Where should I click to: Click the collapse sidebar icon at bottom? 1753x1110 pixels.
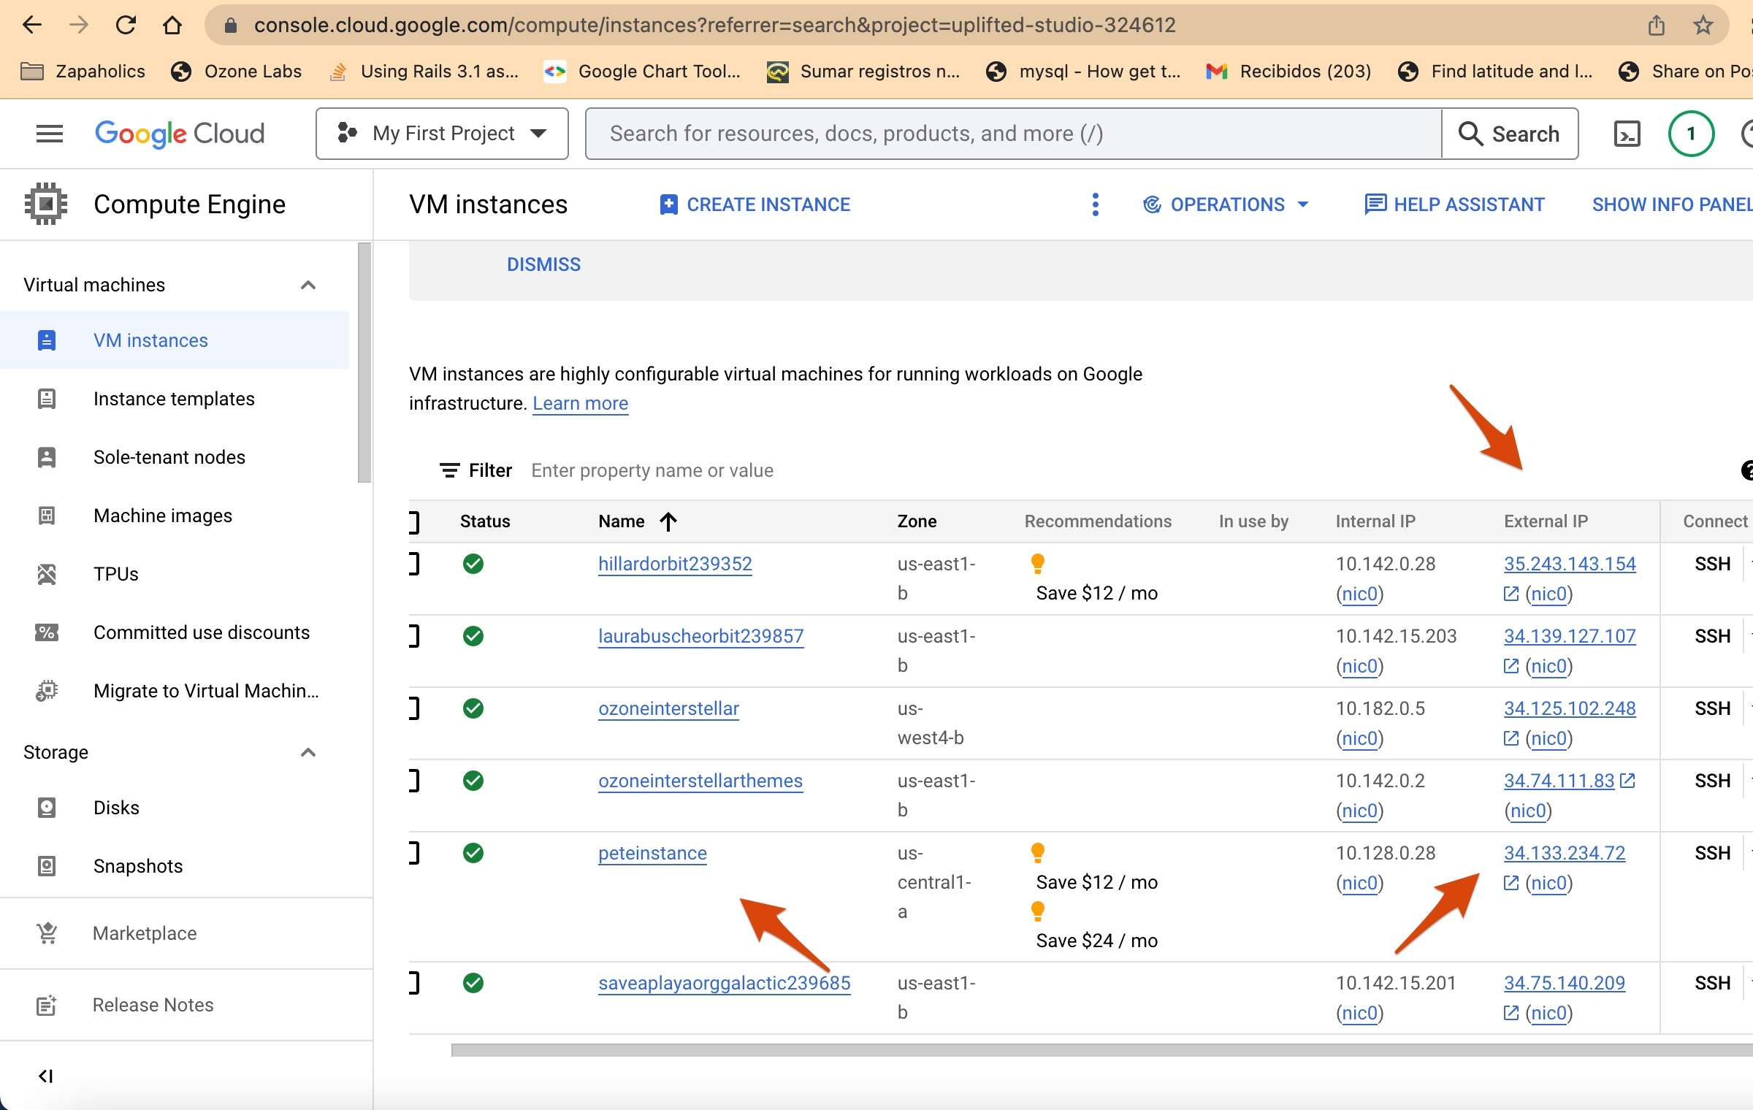[45, 1076]
